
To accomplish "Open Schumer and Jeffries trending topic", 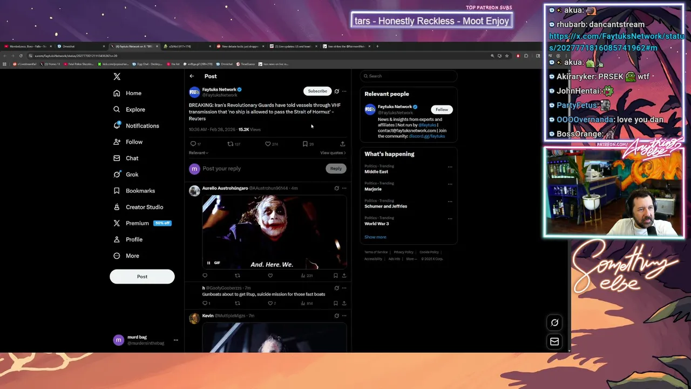I will 385,206.
